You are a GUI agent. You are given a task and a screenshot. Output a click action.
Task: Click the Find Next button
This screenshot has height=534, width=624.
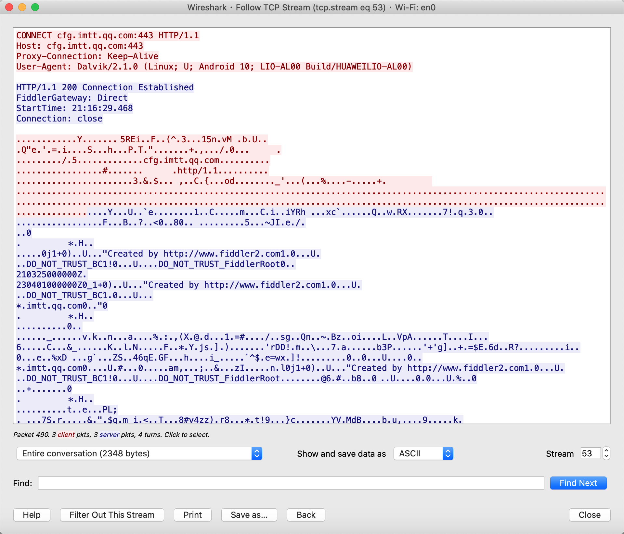(x=578, y=483)
